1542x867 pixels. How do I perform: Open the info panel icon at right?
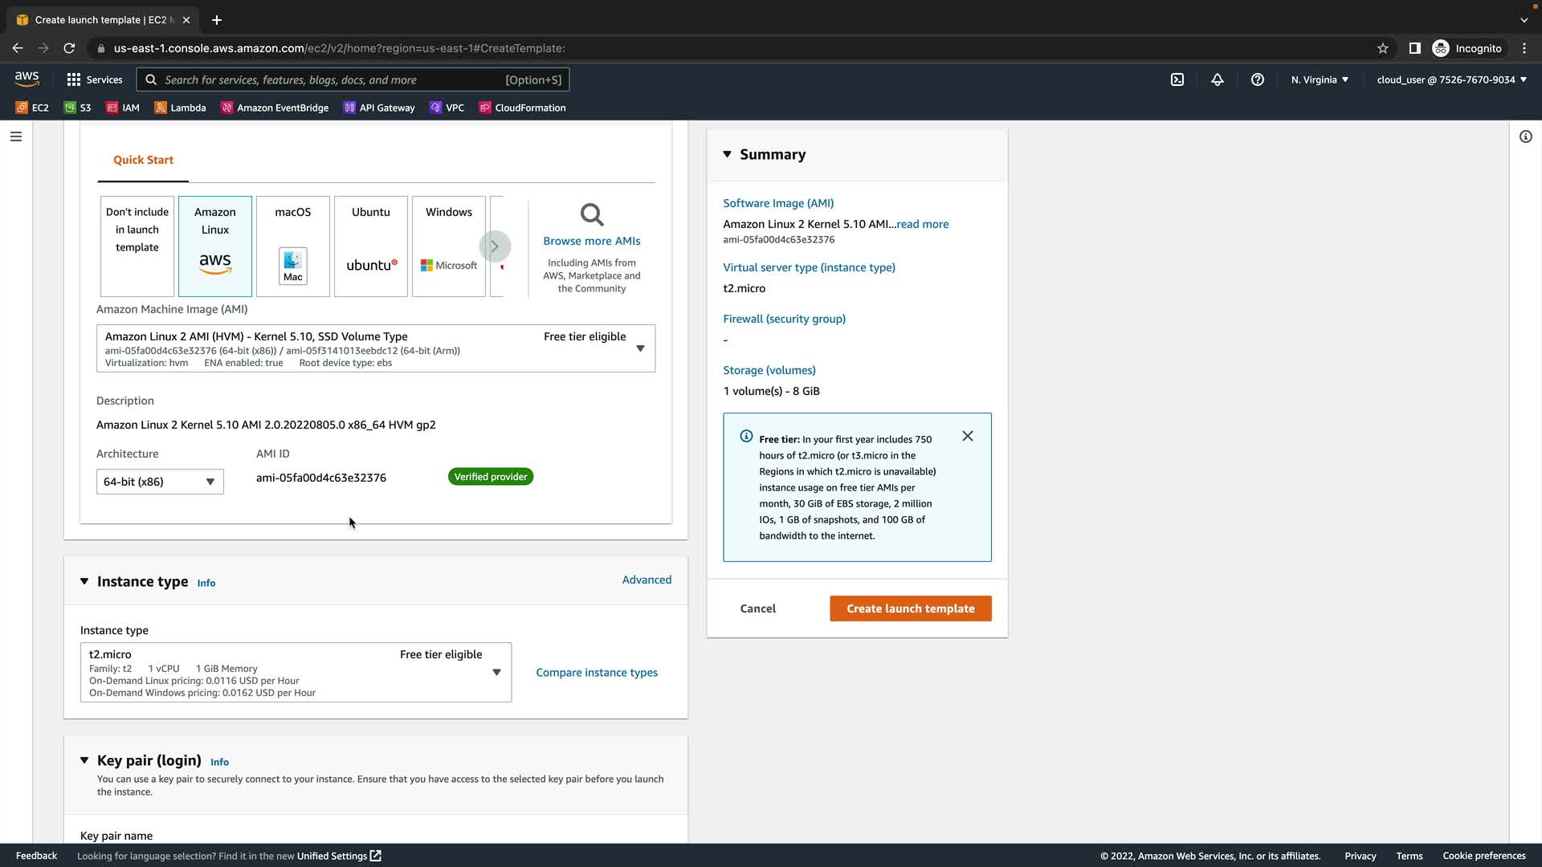coord(1525,136)
